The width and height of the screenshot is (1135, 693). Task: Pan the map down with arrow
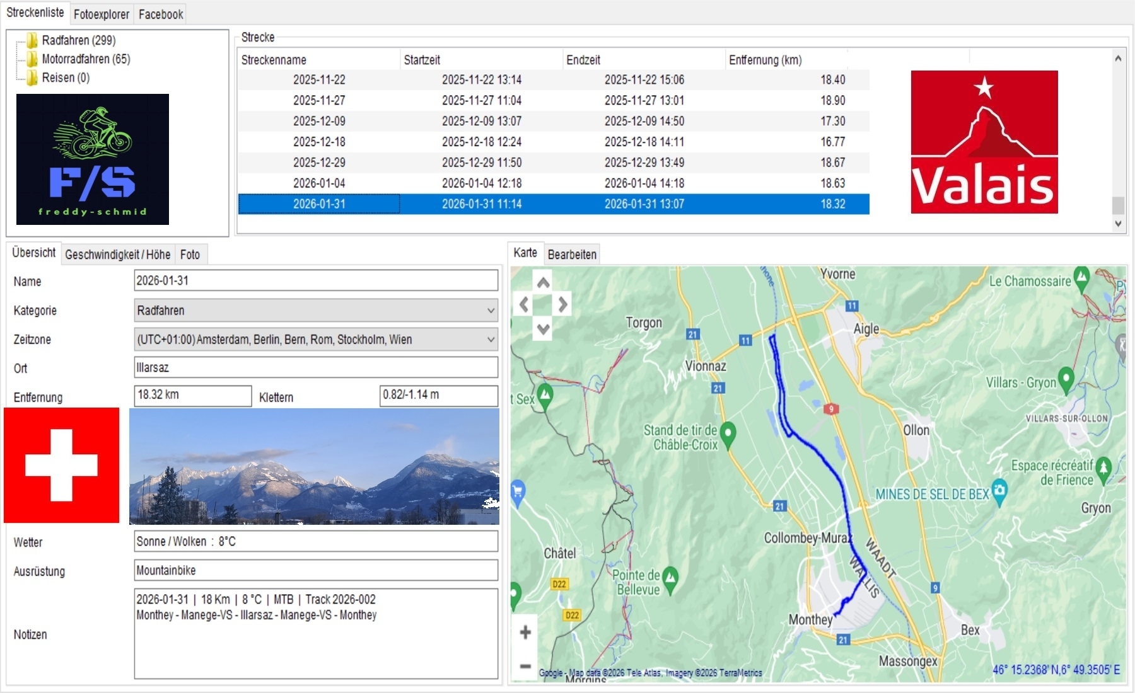click(x=543, y=328)
